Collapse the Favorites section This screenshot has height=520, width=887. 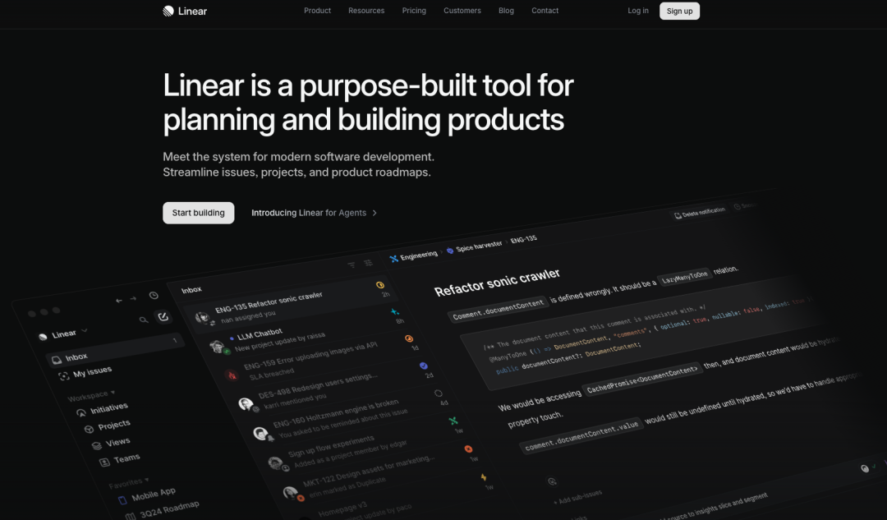130,482
